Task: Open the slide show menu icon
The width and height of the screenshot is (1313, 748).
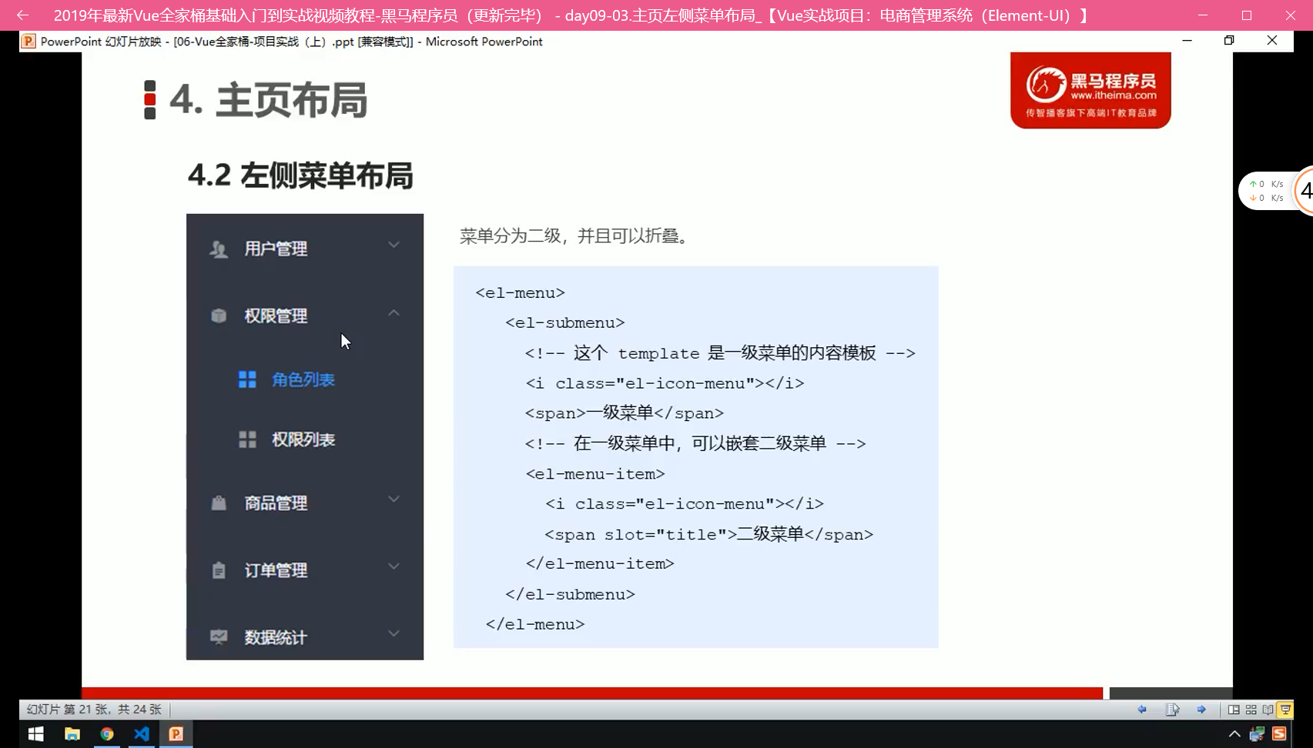Action: pos(1172,710)
